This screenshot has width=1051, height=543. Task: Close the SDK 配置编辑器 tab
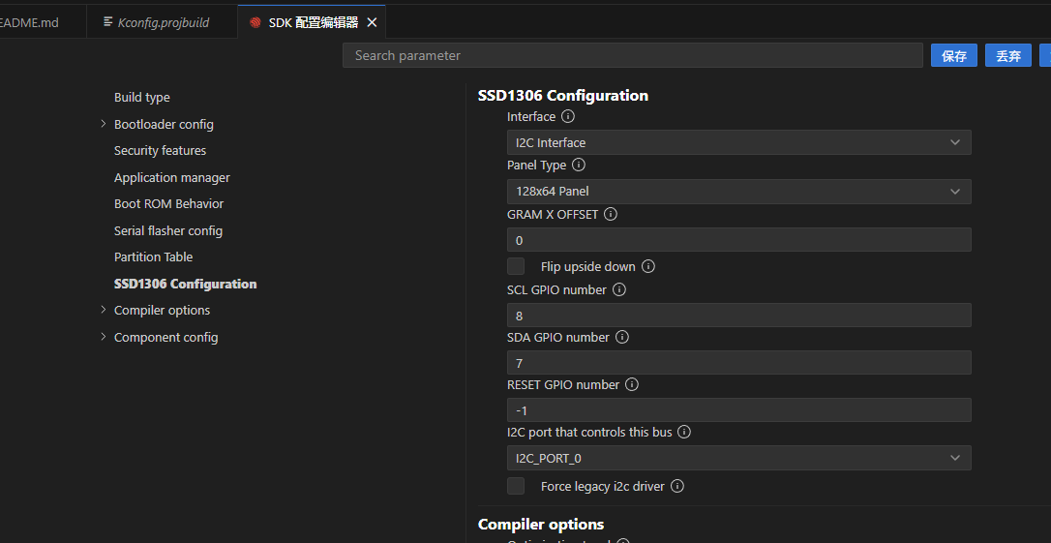pyautogui.click(x=372, y=22)
